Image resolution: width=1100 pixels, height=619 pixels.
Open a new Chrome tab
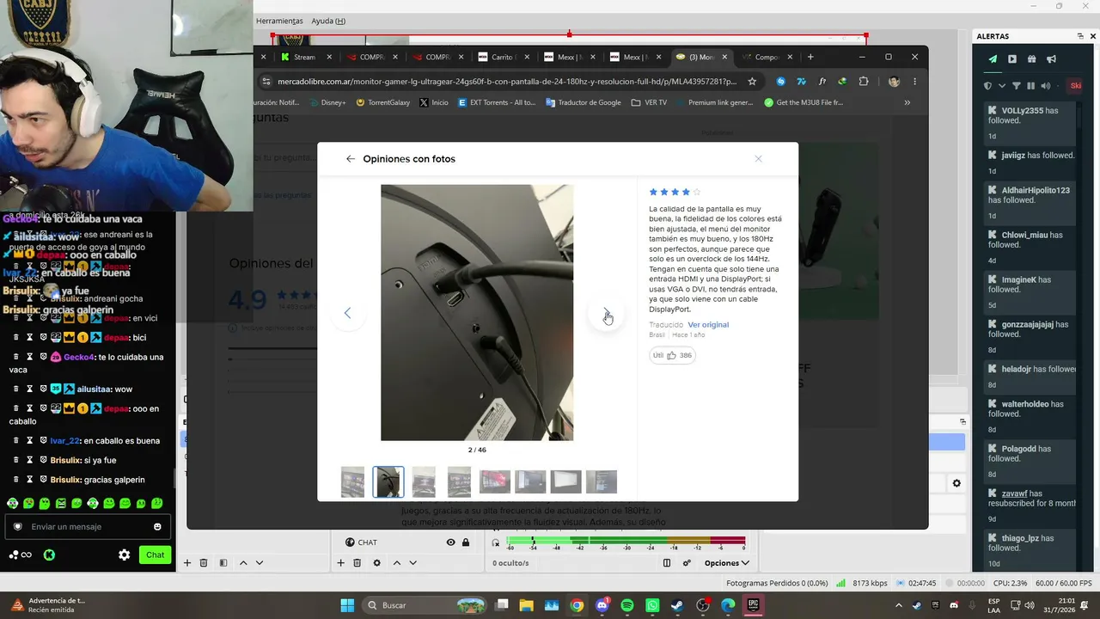[810, 58]
